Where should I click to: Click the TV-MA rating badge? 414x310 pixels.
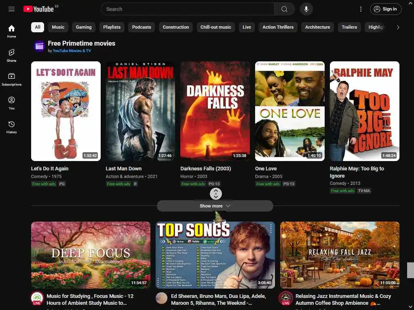[364, 191]
